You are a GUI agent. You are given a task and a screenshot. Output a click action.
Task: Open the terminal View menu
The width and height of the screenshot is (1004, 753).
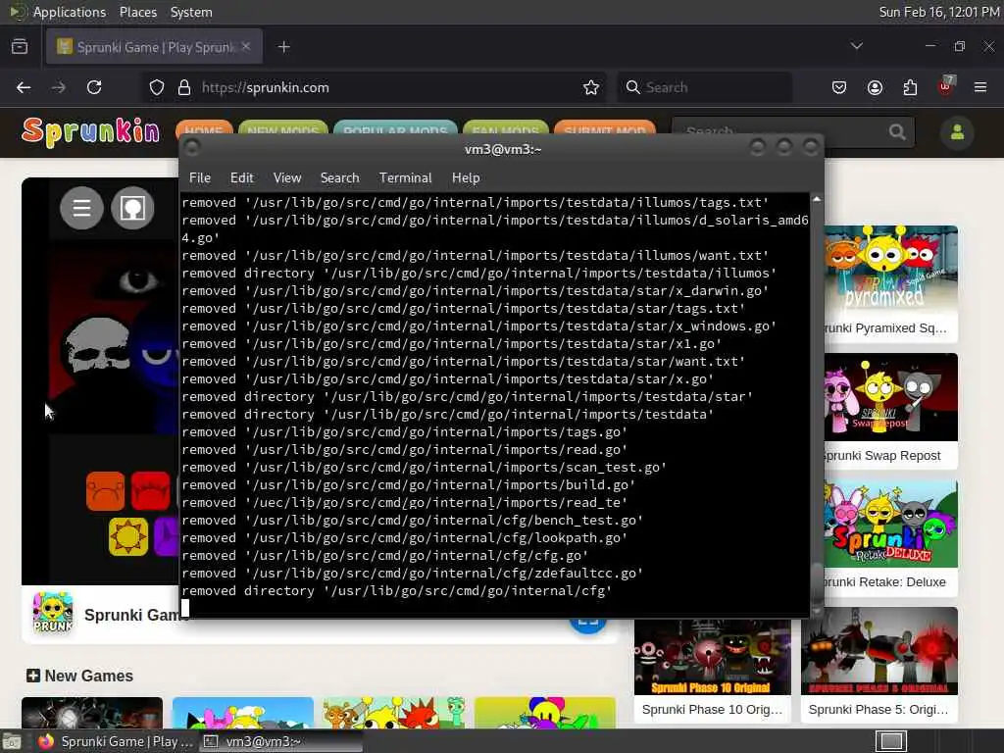pyautogui.click(x=287, y=178)
